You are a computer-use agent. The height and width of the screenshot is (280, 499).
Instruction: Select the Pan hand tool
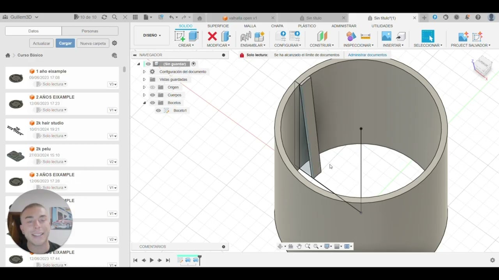click(x=299, y=246)
